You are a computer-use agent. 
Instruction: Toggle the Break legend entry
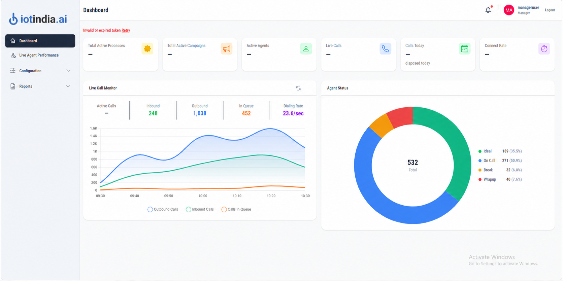[500, 170]
